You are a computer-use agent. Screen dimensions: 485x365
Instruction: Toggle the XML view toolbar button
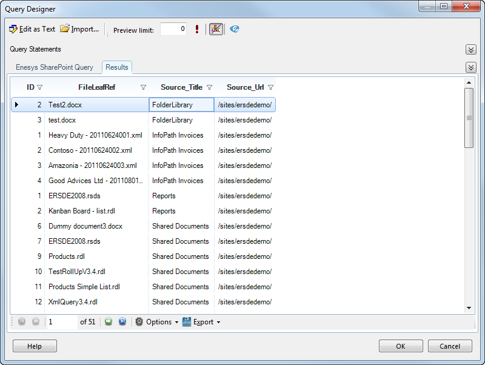216,29
